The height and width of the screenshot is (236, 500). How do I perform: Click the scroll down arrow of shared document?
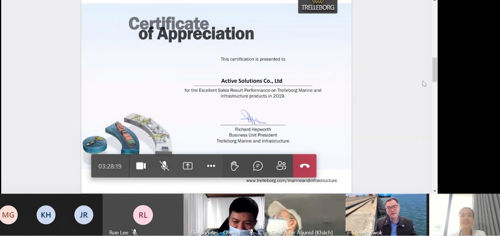[x=435, y=191]
